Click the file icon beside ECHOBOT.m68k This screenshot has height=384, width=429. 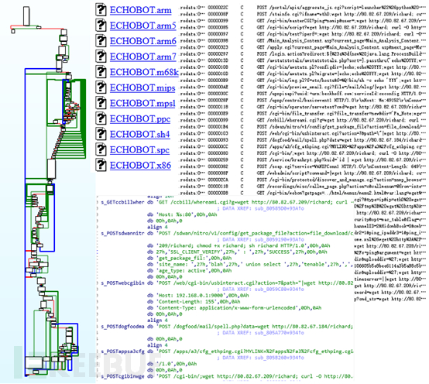101,72
